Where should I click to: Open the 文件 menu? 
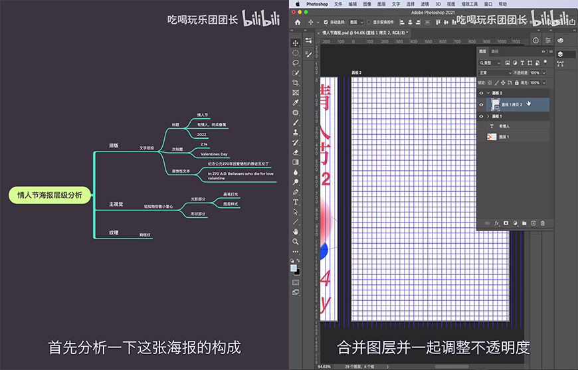coord(338,4)
